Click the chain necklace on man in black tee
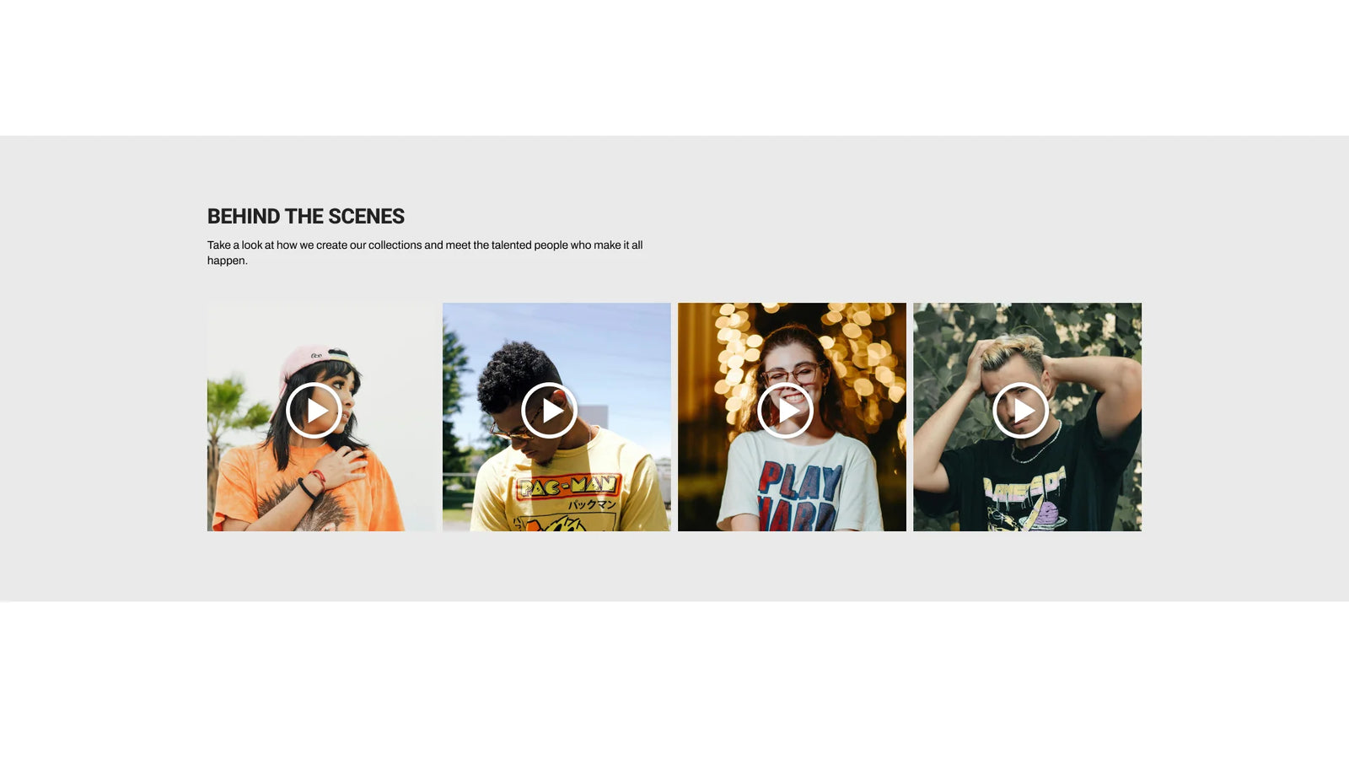This screenshot has height=759, width=1349. tap(1037, 445)
